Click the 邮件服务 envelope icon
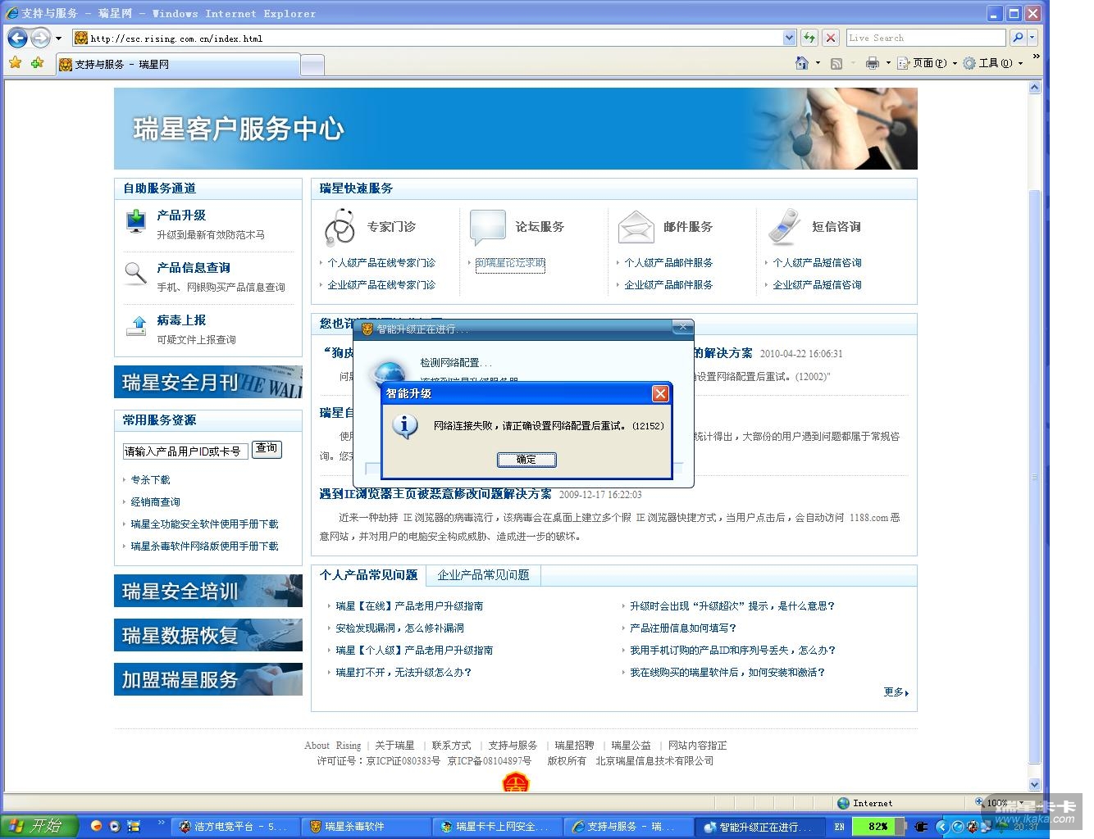This screenshot has width=1094, height=839. [x=636, y=227]
